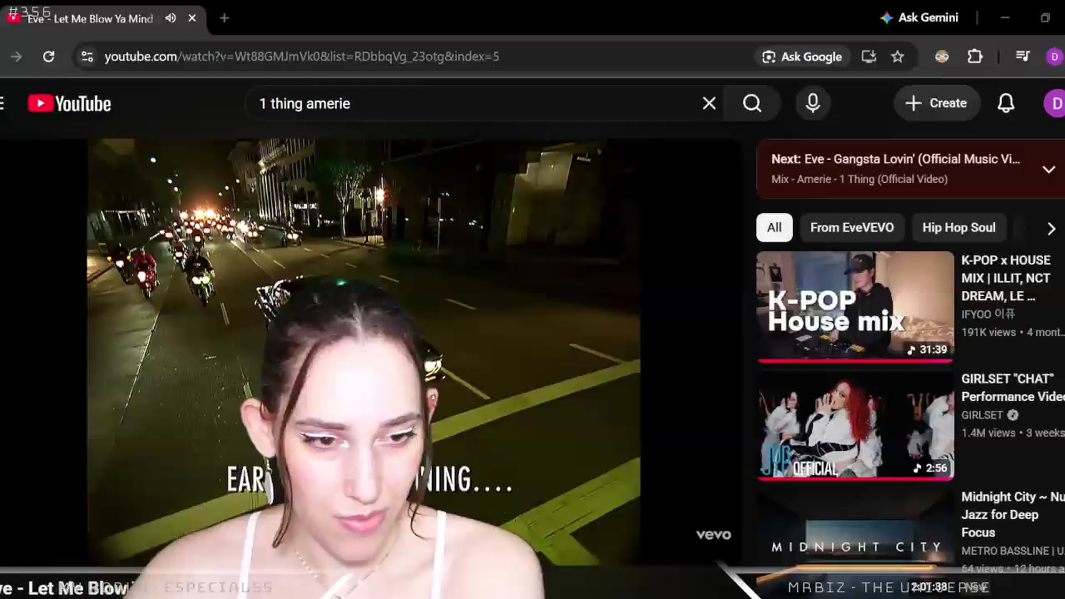Open IFYOO channel name
1065x599 pixels.
[x=988, y=314]
